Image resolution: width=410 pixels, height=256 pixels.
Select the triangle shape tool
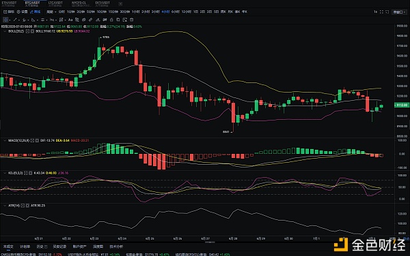(33, 20)
